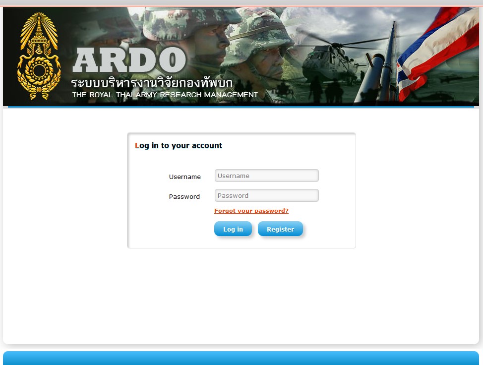483x365 pixels.
Task: Click 'THE ROYAL THAI ARMY RESEARCH MANAGEMENT' text
Action: (165, 95)
